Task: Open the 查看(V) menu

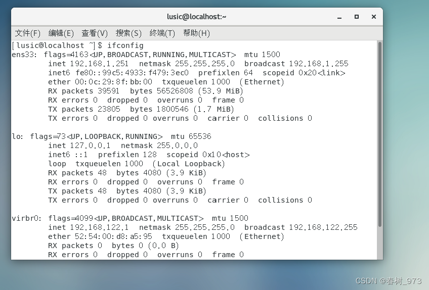Action: (x=95, y=33)
